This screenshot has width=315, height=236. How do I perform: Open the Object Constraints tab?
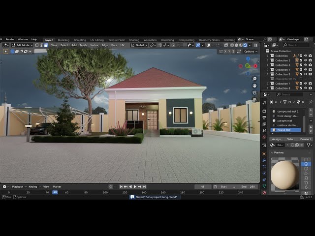click(x=264, y=179)
